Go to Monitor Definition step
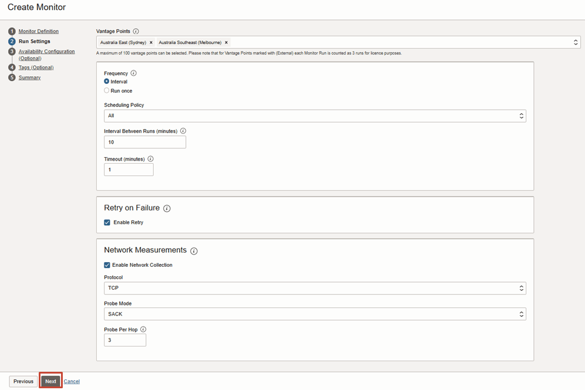The width and height of the screenshot is (585, 390). pos(39,32)
